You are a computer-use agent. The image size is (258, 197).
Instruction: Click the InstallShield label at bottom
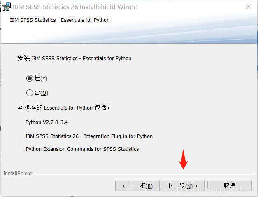pos(17,174)
